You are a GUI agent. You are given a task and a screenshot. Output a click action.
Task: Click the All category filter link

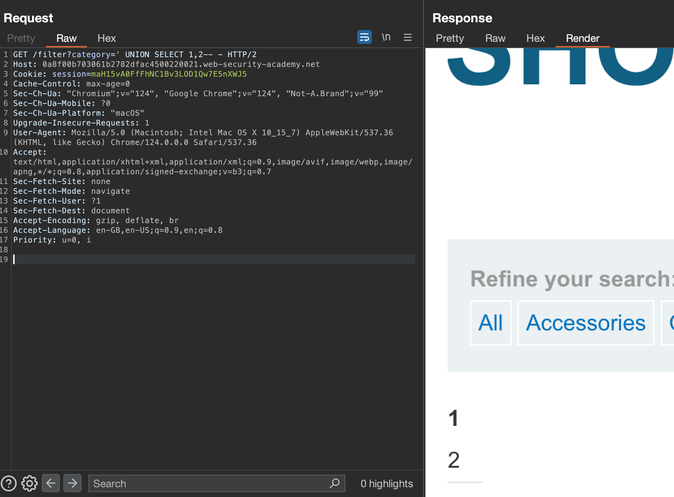coord(490,323)
